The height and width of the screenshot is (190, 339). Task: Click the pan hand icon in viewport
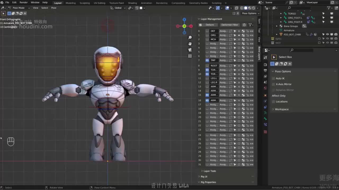(x=190, y=44)
